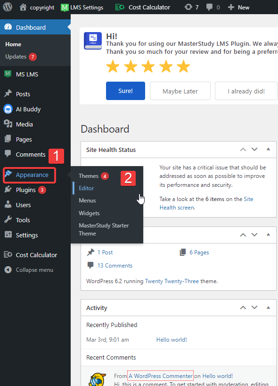Move At a Glance panel down
The height and width of the screenshot is (386, 278).
(x=254, y=235)
